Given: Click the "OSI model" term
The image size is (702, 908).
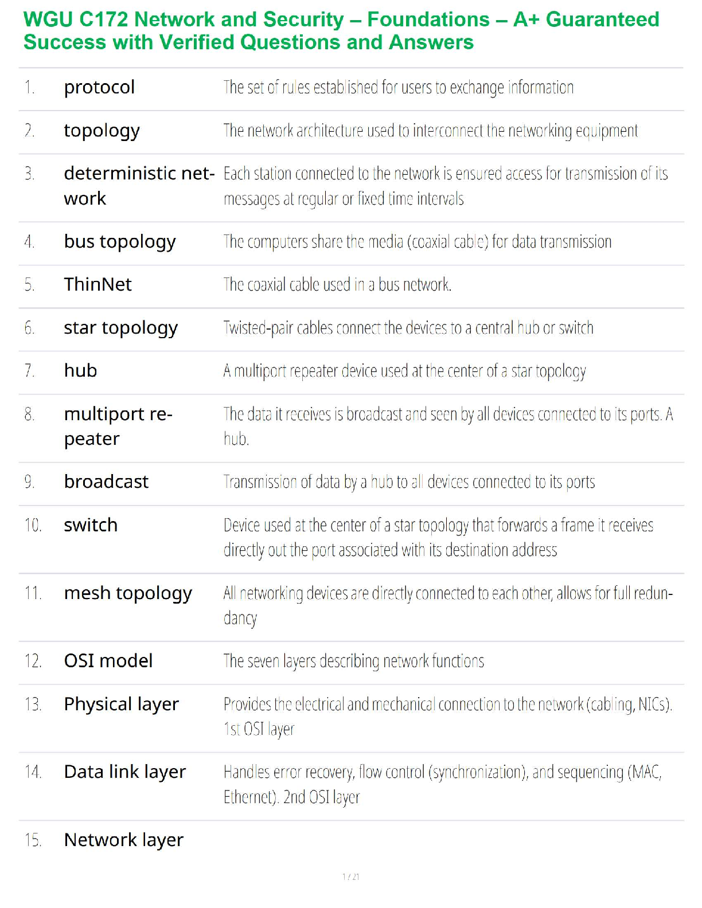Looking at the screenshot, I should coord(108,661).
